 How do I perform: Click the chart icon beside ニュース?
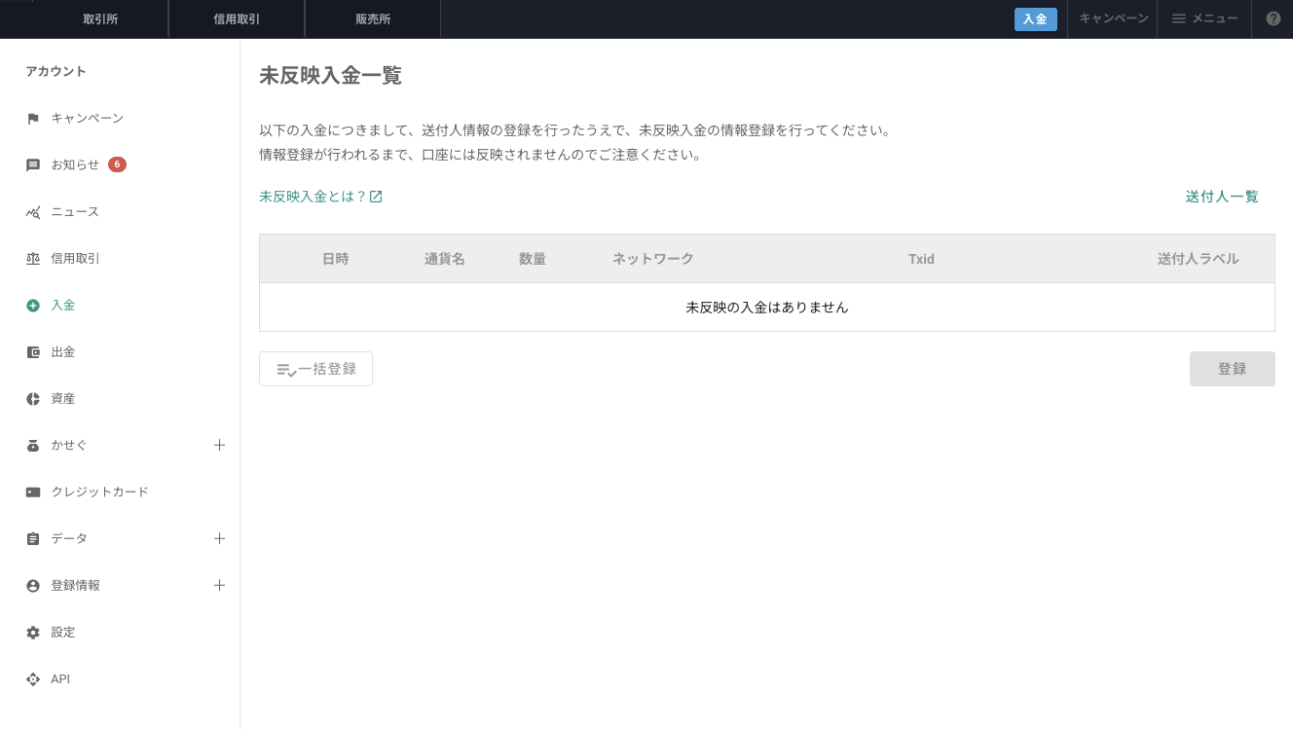(33, 212)
